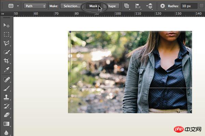
Task: Select the Eraser tool
Action: [x=6, y=115]
